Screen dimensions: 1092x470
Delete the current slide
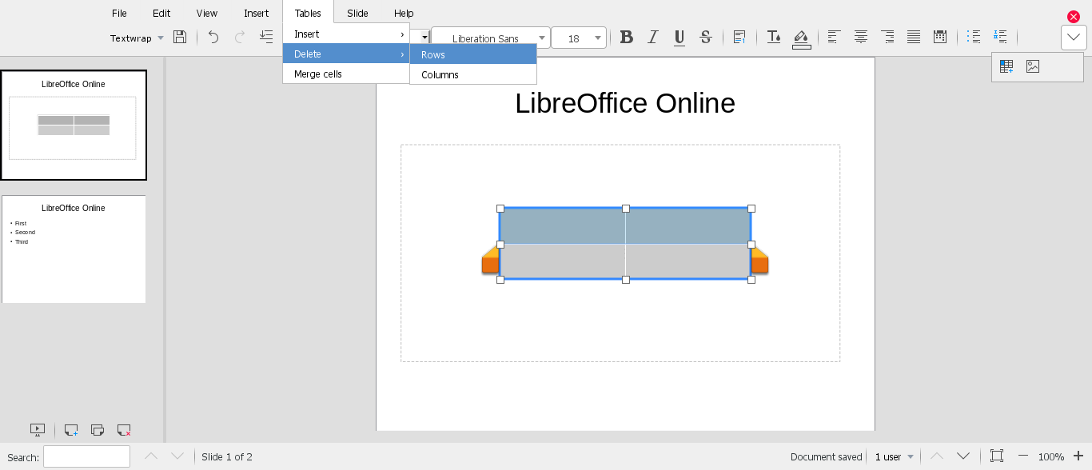click(x=124, y=430)
